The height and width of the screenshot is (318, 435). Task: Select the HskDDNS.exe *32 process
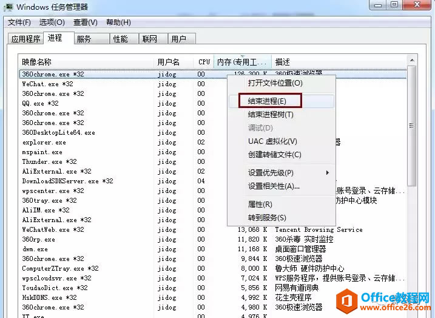[x=213, y=297]
